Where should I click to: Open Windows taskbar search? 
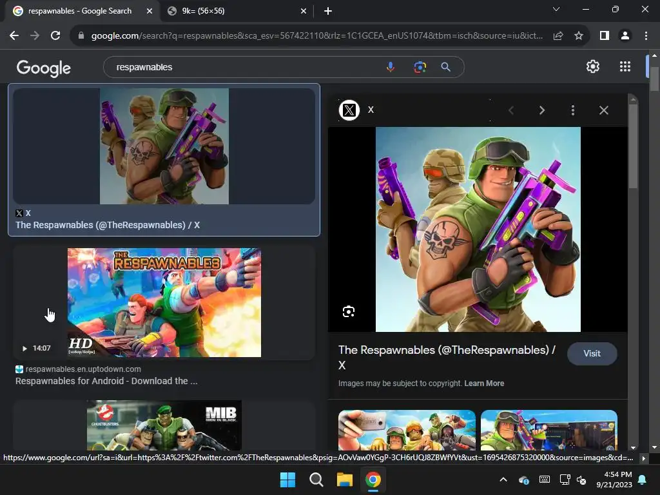coord(316,480)
